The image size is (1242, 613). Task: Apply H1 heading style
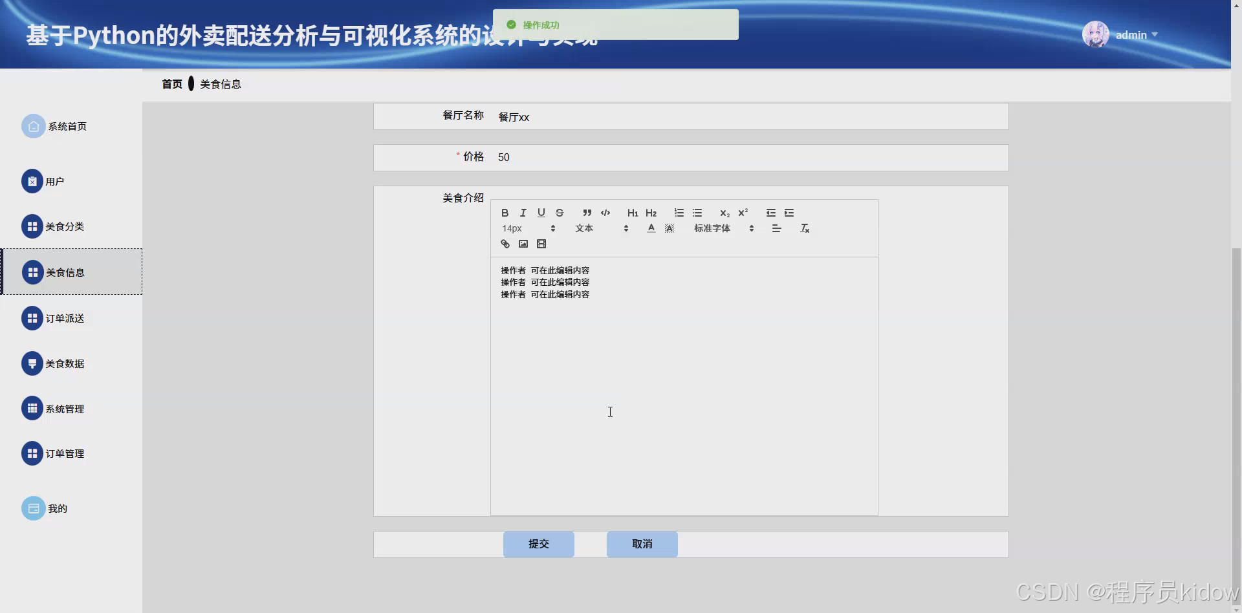633,213
